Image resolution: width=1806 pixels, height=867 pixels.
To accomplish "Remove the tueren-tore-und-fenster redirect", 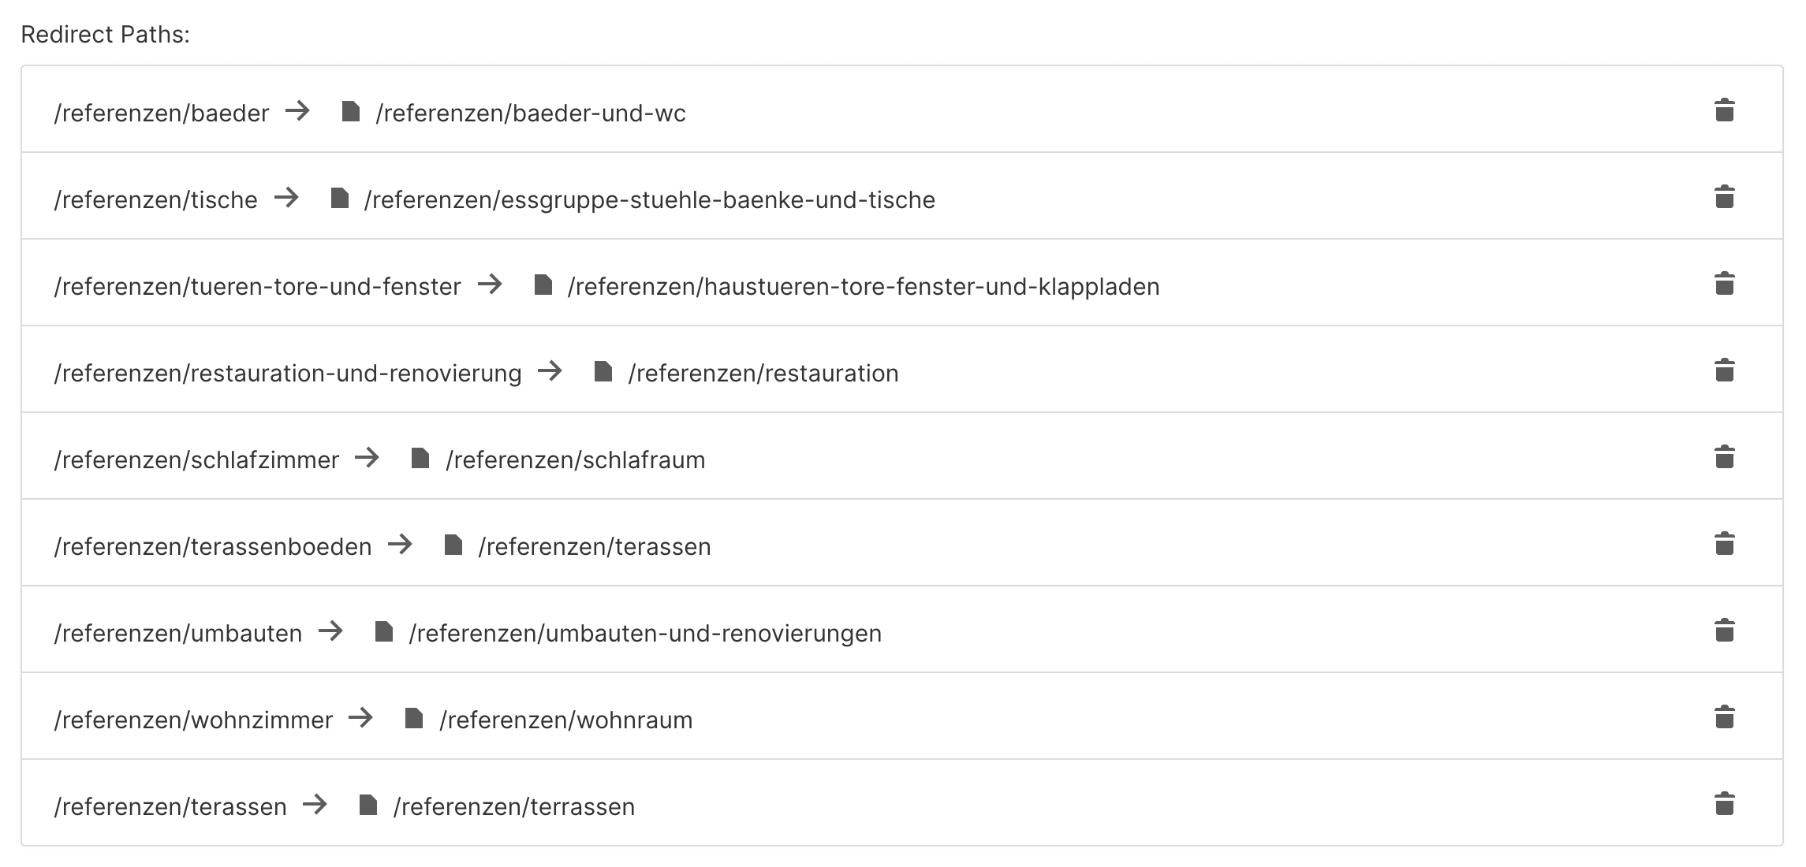I will pyautogui.click(x=1724, y=284).
